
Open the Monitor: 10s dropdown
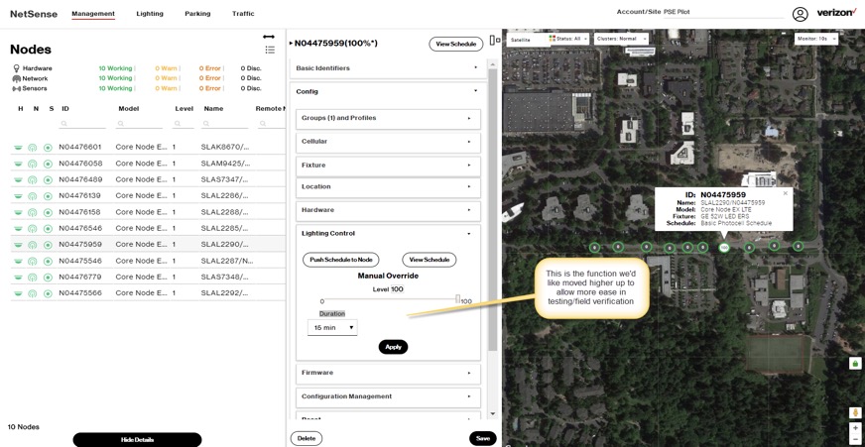click(x=816, y=39)
